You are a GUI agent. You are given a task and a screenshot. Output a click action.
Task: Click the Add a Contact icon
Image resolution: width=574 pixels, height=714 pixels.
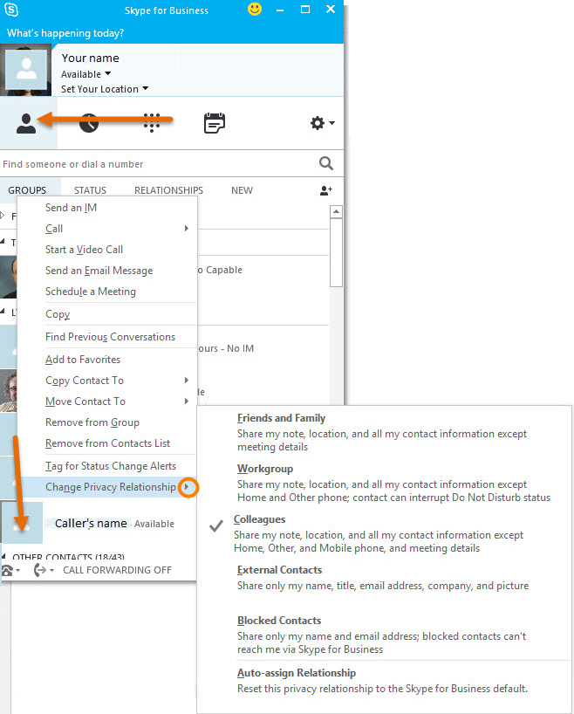point(326,190)
